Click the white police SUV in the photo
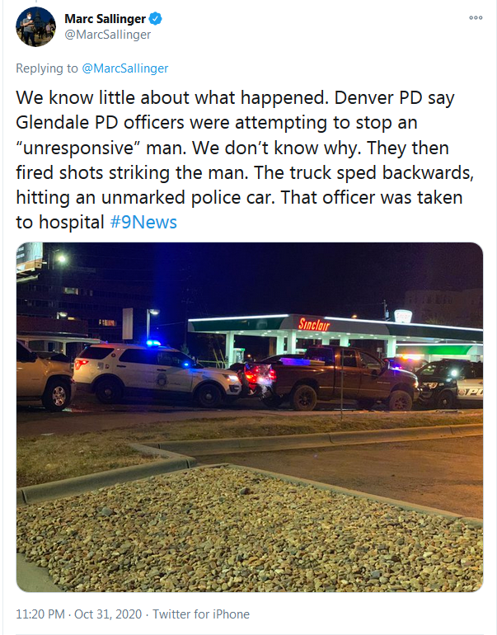 (x=157, y=374)
